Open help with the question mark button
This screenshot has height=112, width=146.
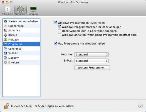pos(141,106)
